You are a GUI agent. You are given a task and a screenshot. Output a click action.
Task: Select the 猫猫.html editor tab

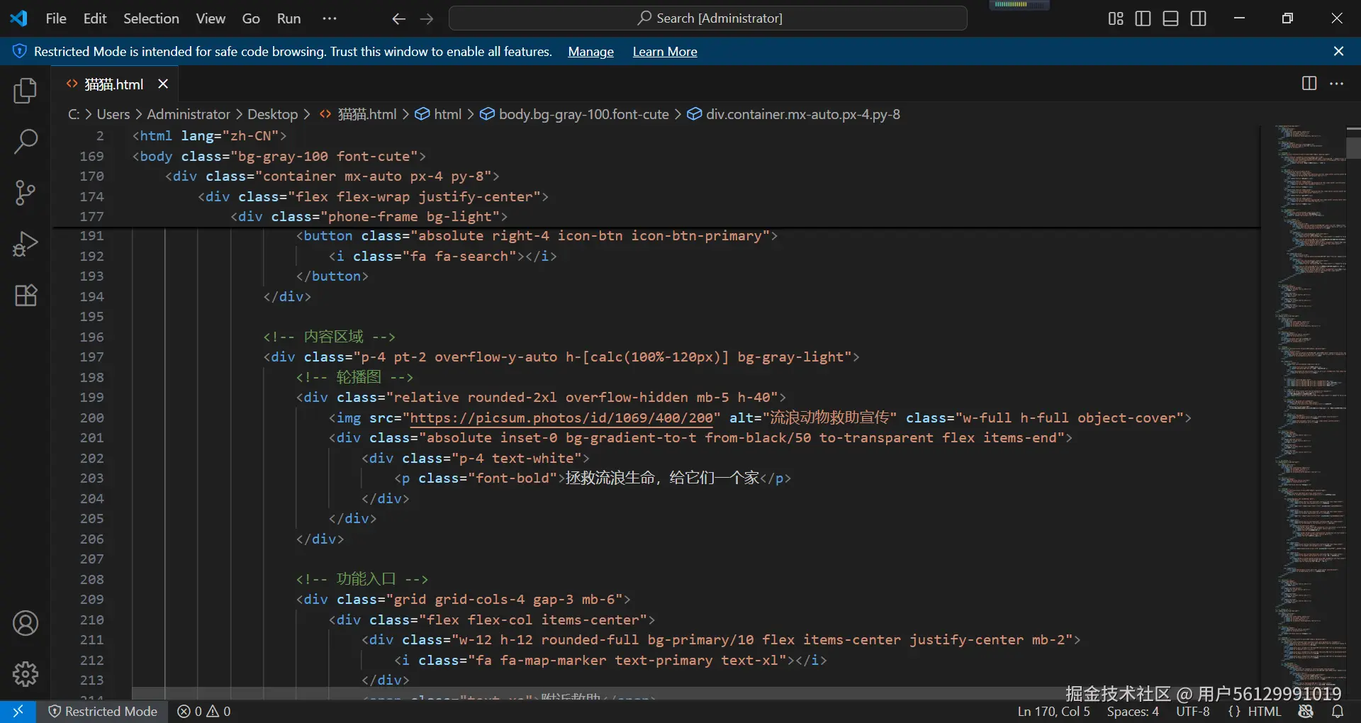point(113,84)
